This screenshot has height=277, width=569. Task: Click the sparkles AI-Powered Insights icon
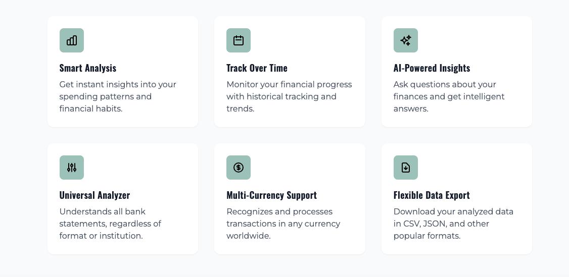(406, 40)
